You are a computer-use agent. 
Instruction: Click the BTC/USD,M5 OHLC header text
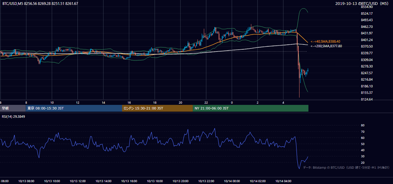(x=40, y=4)
